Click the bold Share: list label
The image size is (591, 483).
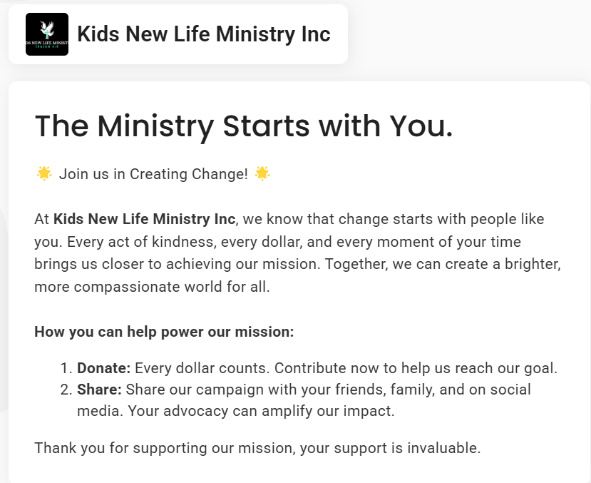(x=100, y=389)
